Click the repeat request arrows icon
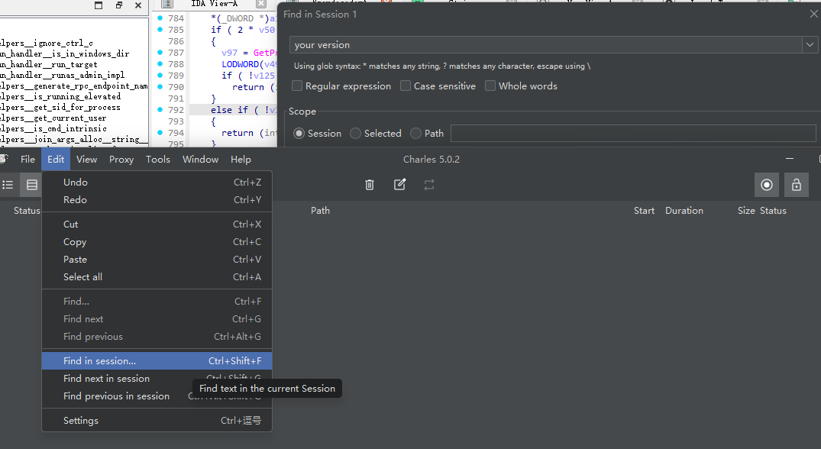This screenshot has height=449, width=821. click(x=429, y=185)
